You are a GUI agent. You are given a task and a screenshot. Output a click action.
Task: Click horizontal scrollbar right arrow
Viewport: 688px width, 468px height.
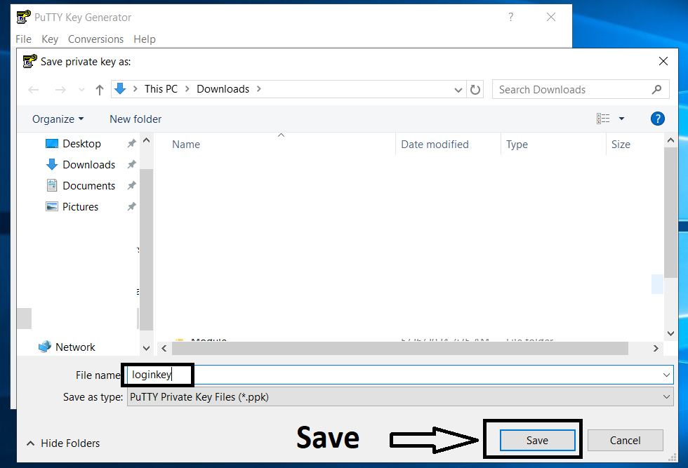pos(656,349)
